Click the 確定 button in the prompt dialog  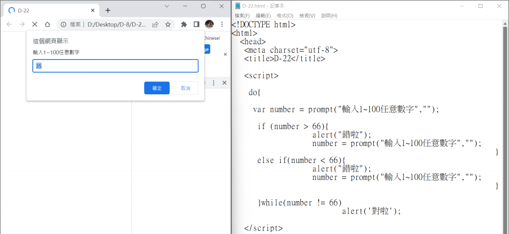157,88
